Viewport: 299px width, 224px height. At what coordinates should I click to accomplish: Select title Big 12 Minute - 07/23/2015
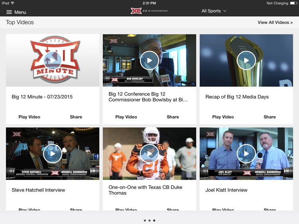click(42, 97)
